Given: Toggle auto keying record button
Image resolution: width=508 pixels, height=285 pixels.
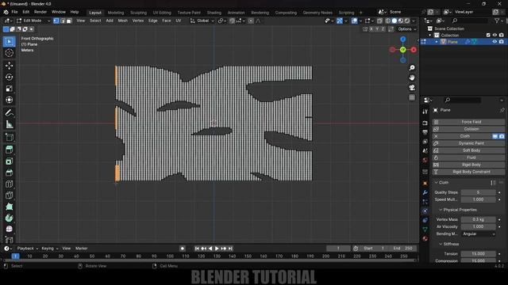Looking at the screenshot, I should (x=183, y=249).
